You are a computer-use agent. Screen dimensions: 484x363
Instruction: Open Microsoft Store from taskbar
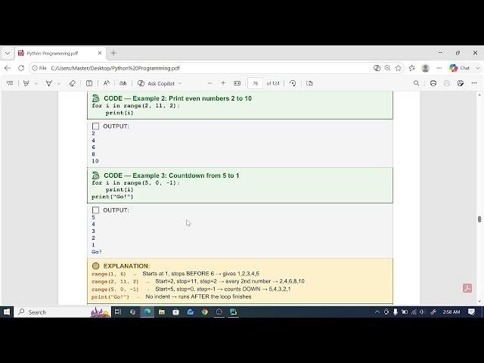(176, 312)
